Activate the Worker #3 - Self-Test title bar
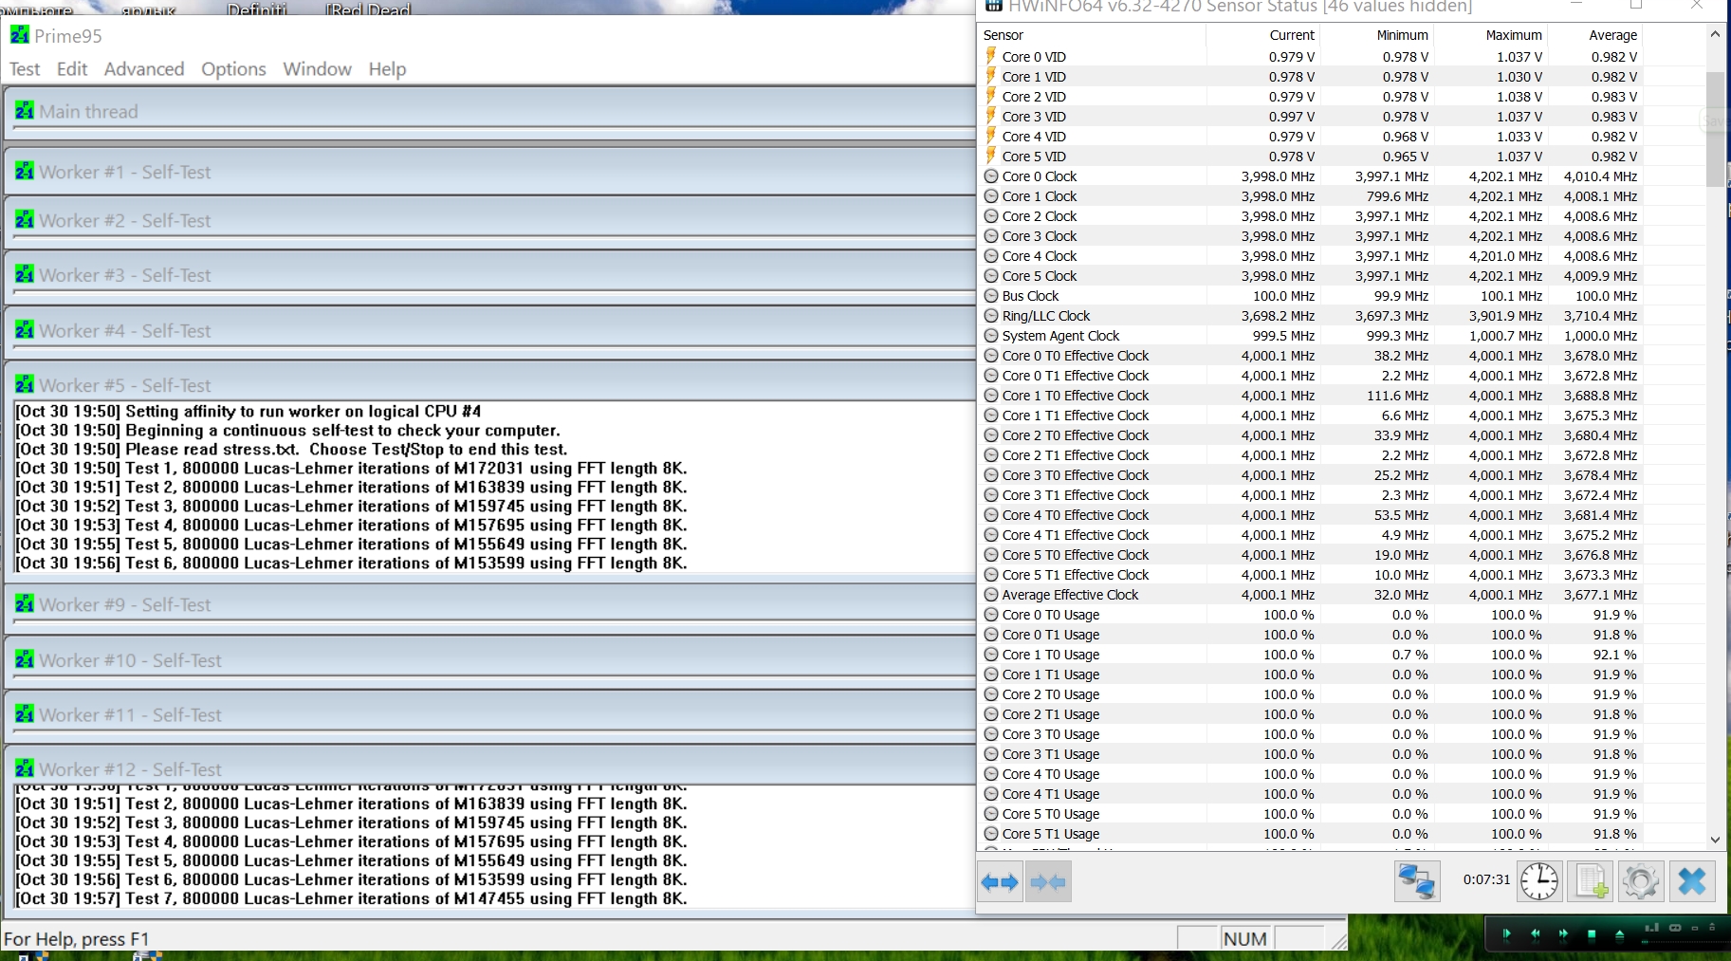1731x961 pixels. tap(489, 275)
